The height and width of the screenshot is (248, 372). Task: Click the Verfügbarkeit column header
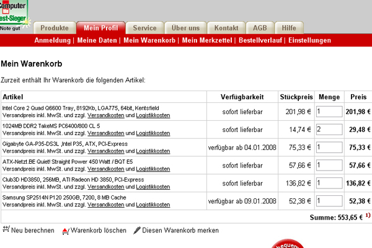tap(242, 97)
